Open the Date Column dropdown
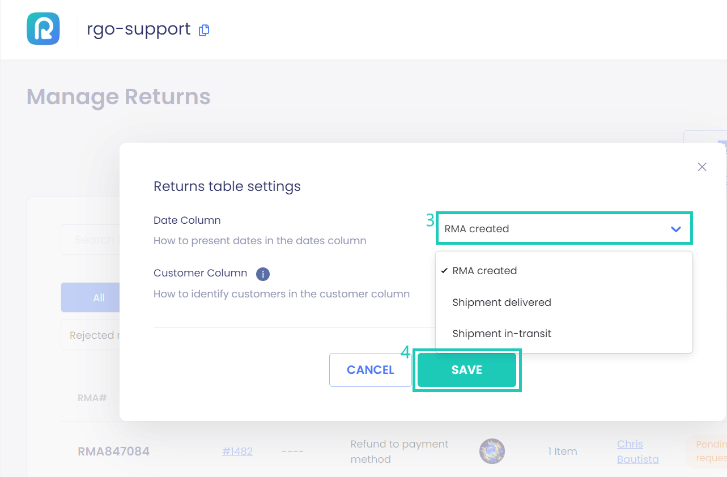 coord(564,228)
